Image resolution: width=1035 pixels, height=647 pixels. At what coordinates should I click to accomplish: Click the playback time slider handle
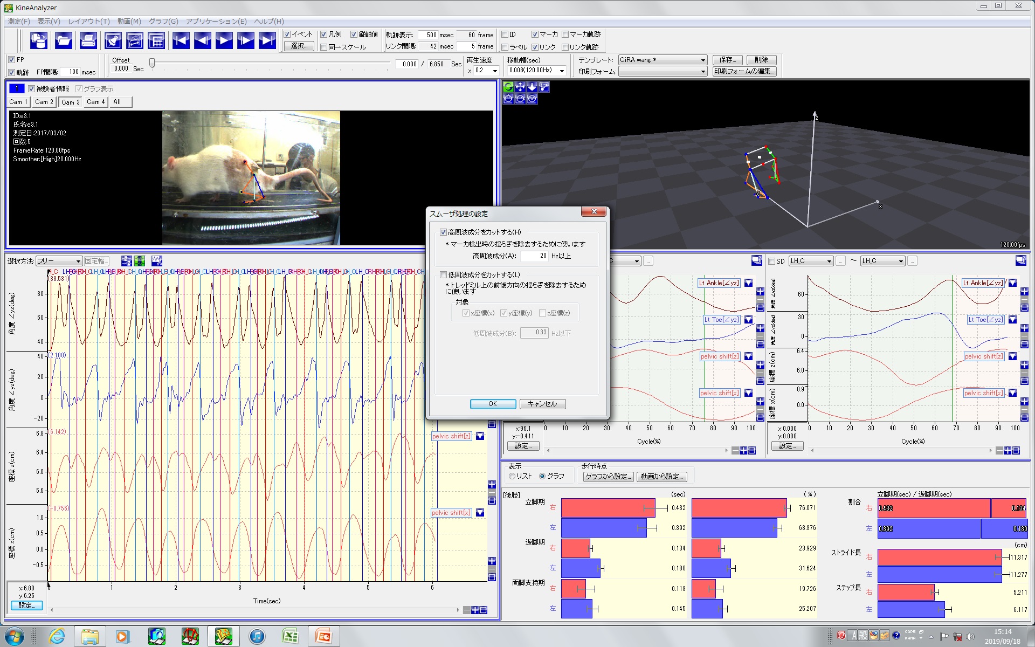152,64
